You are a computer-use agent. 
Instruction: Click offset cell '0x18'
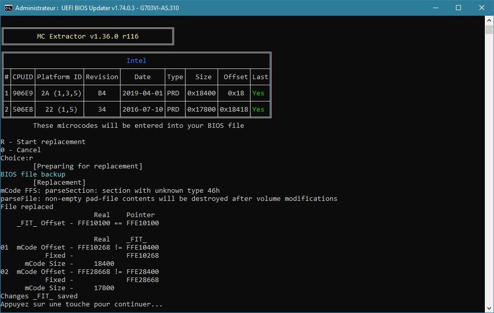[x=236, y=93]
